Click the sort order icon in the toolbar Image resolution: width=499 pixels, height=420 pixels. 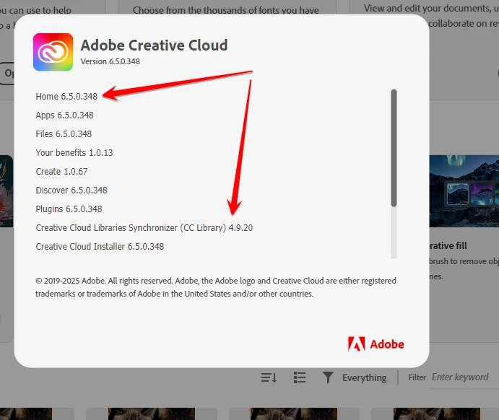pyautogui.click(x=269, y=377)
